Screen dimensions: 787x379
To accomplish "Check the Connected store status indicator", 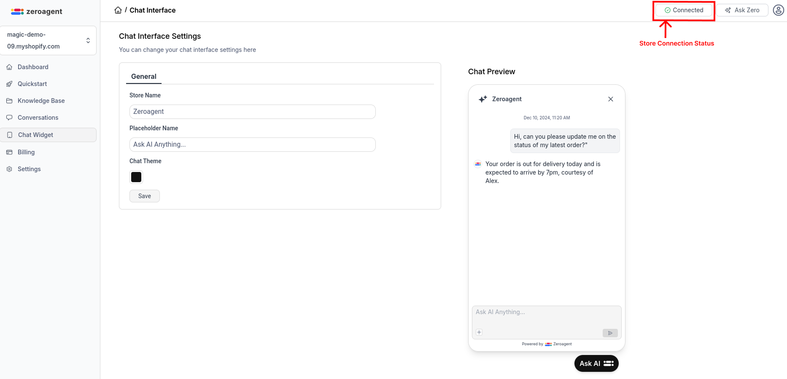I will pos(683,10).
